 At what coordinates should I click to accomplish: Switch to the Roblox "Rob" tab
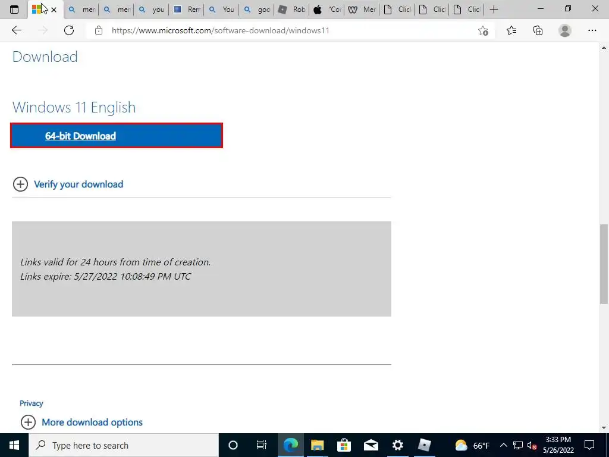click(291, 10)
